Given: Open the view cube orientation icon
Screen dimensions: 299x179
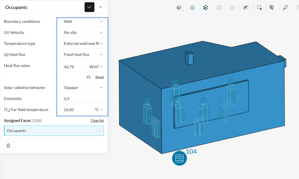Looking at the screenshot, I should click(x=179, y=8).
